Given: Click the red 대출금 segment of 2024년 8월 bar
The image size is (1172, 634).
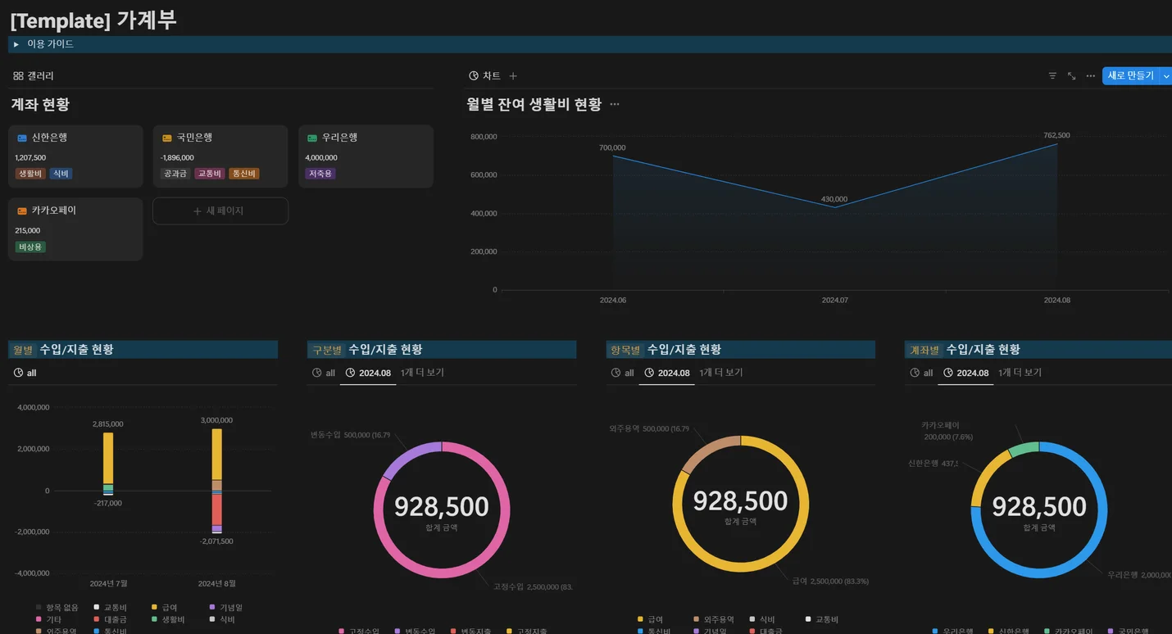Looking at the screenshot, I should [x=217, y=509].
